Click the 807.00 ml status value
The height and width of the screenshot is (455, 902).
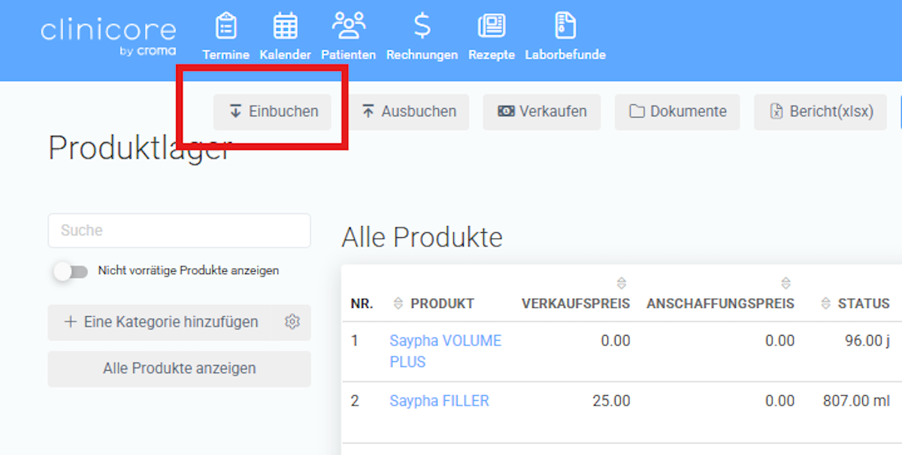(856, 401)
